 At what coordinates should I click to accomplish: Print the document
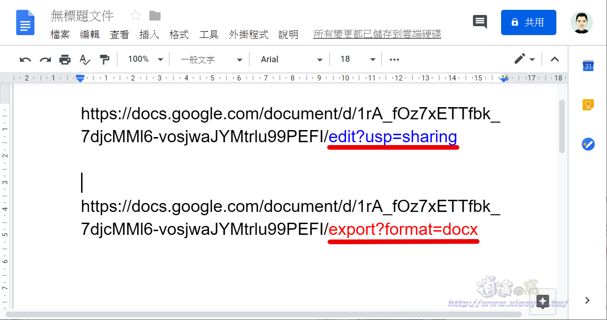(x=65, y=59)
